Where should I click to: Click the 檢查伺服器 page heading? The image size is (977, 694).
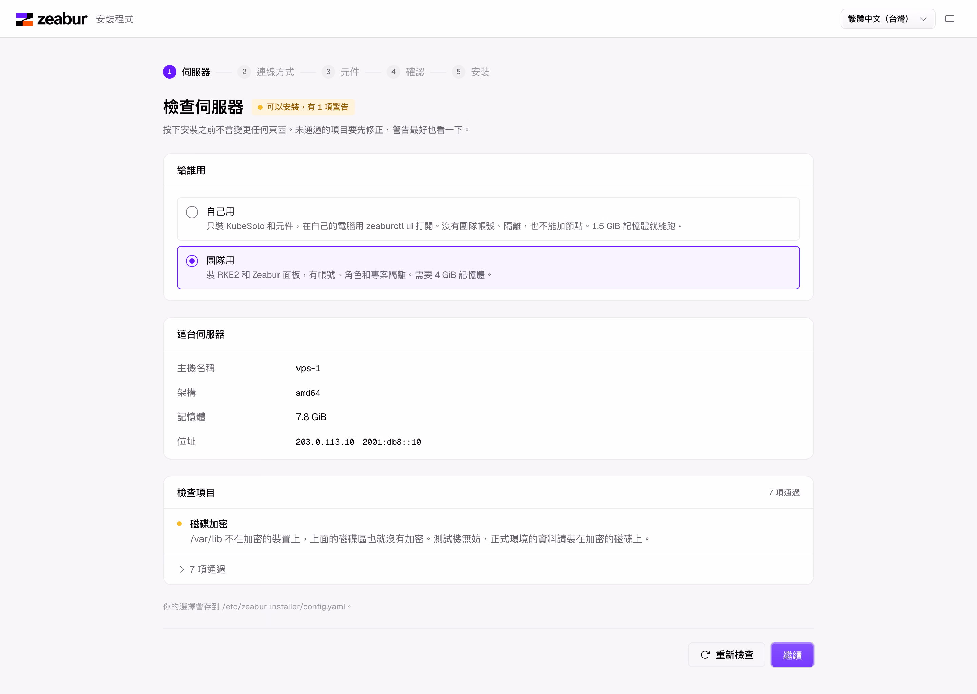tap(203, 107)
